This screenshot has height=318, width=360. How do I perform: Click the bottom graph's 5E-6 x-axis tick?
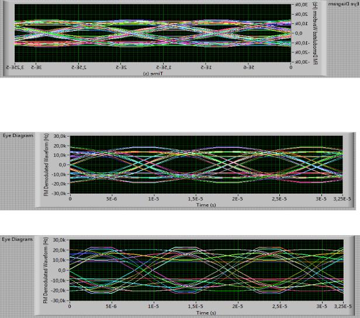tap(112, 306)
